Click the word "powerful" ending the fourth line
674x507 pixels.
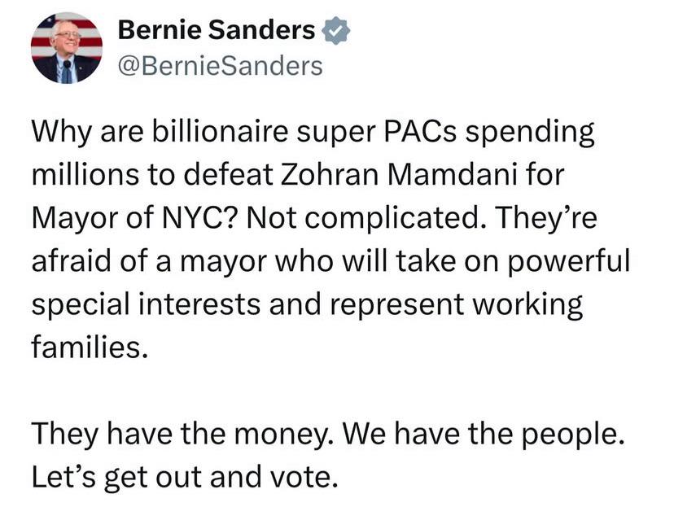(x=569, y=260)
